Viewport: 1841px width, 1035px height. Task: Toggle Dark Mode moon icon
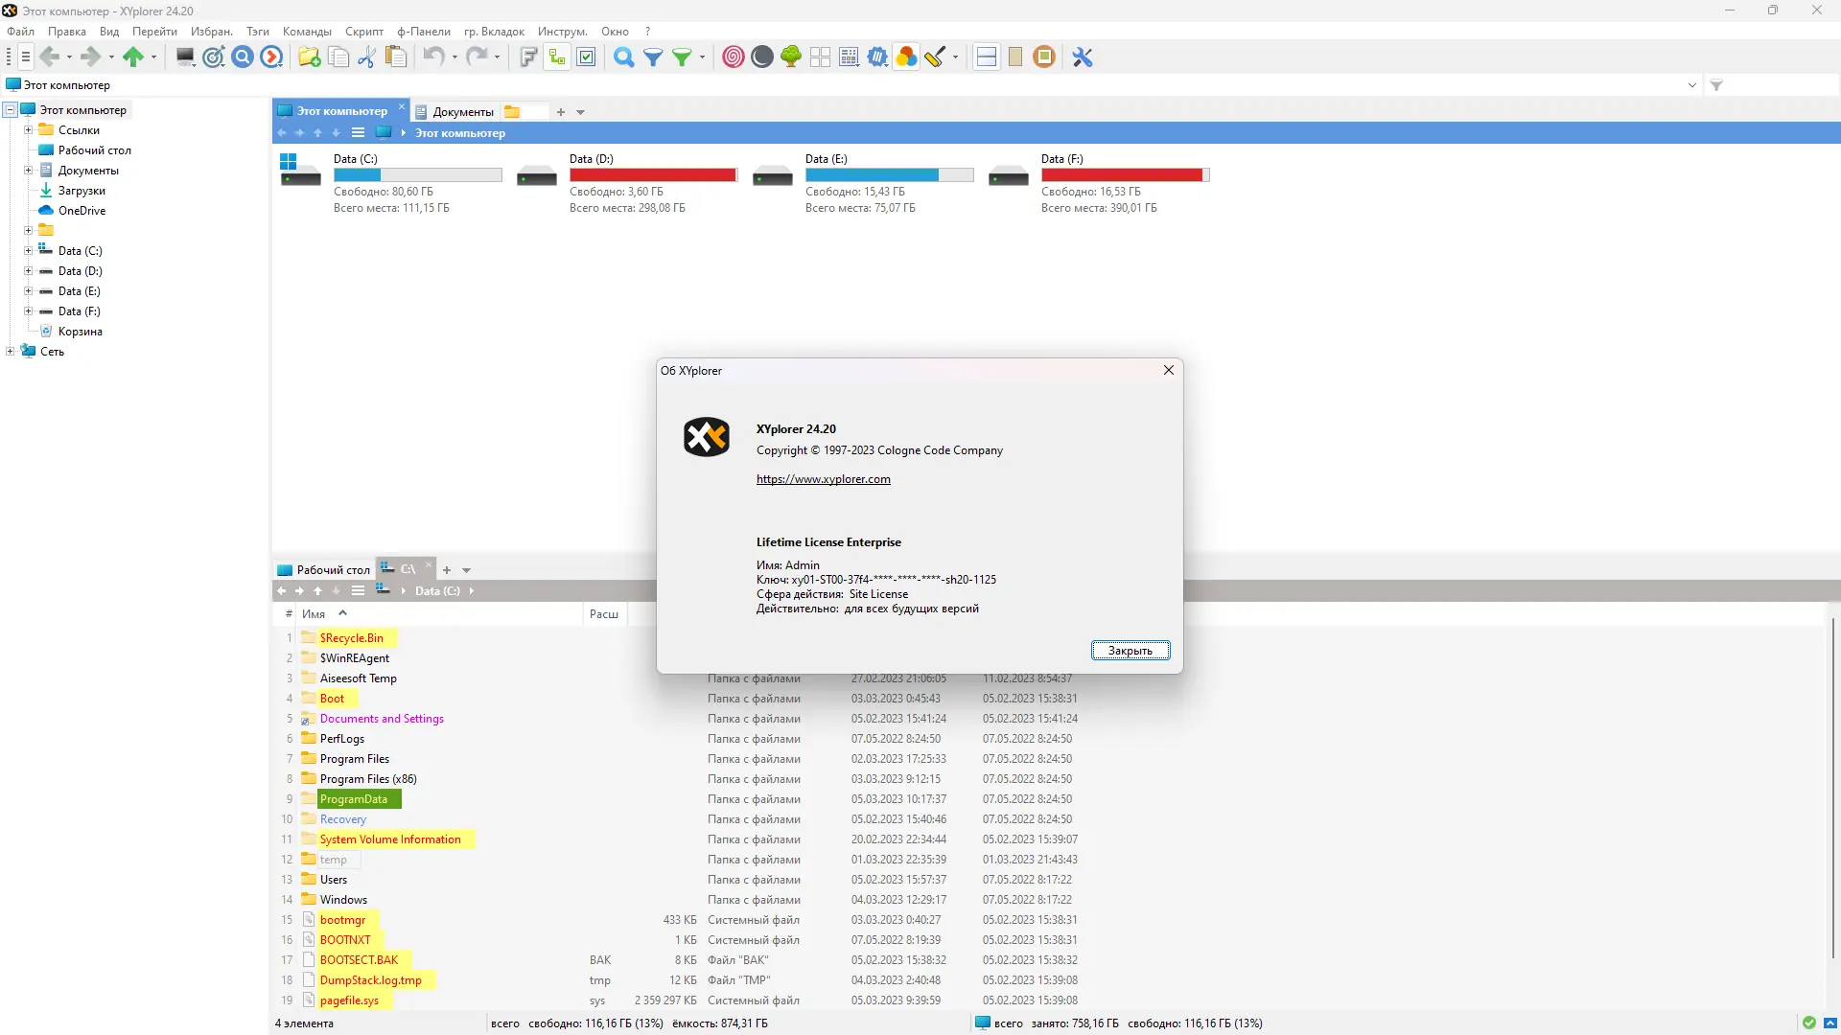point(762,57)
